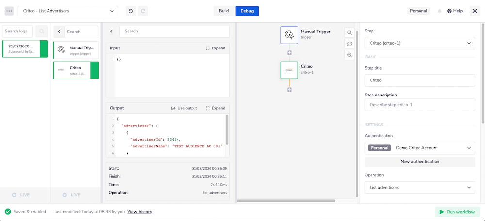Click Use output button

(184, 108)
